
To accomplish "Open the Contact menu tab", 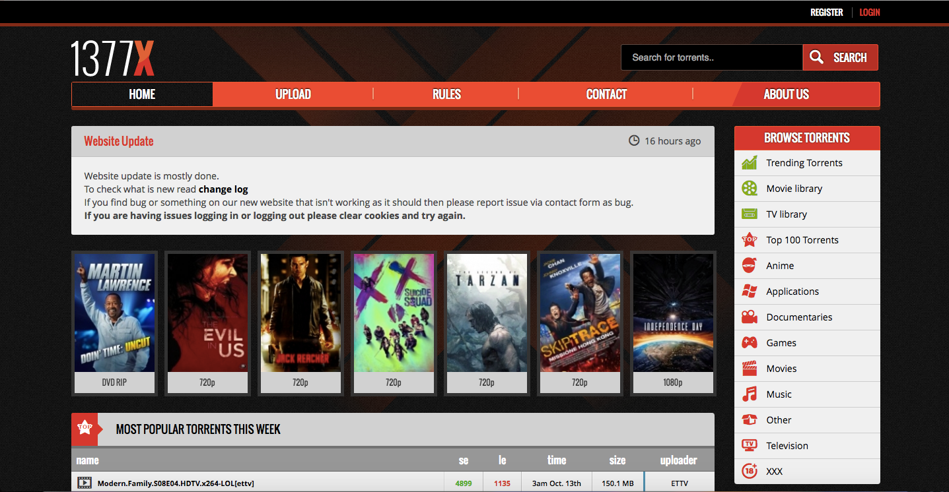I will [606, 94].
